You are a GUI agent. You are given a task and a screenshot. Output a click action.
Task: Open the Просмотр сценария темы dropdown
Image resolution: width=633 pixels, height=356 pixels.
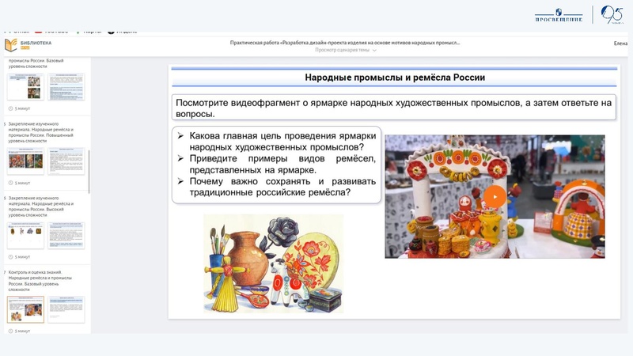(346, 50)
